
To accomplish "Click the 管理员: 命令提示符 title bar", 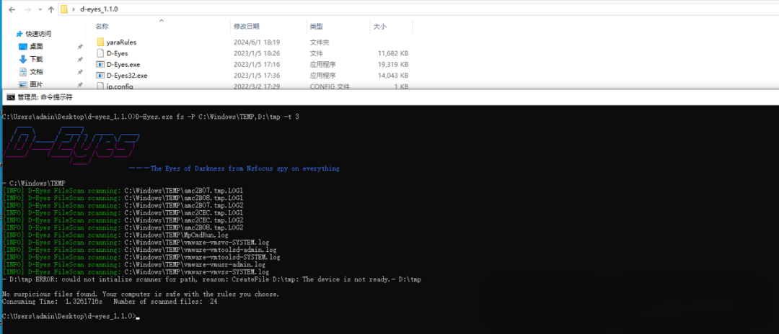I will (x=389, y=98).
